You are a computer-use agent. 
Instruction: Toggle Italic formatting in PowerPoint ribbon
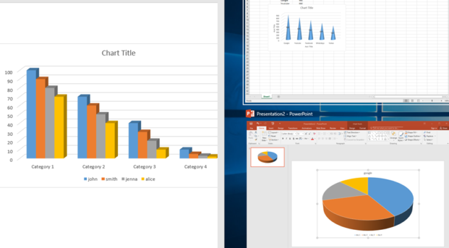pos(286,138)
